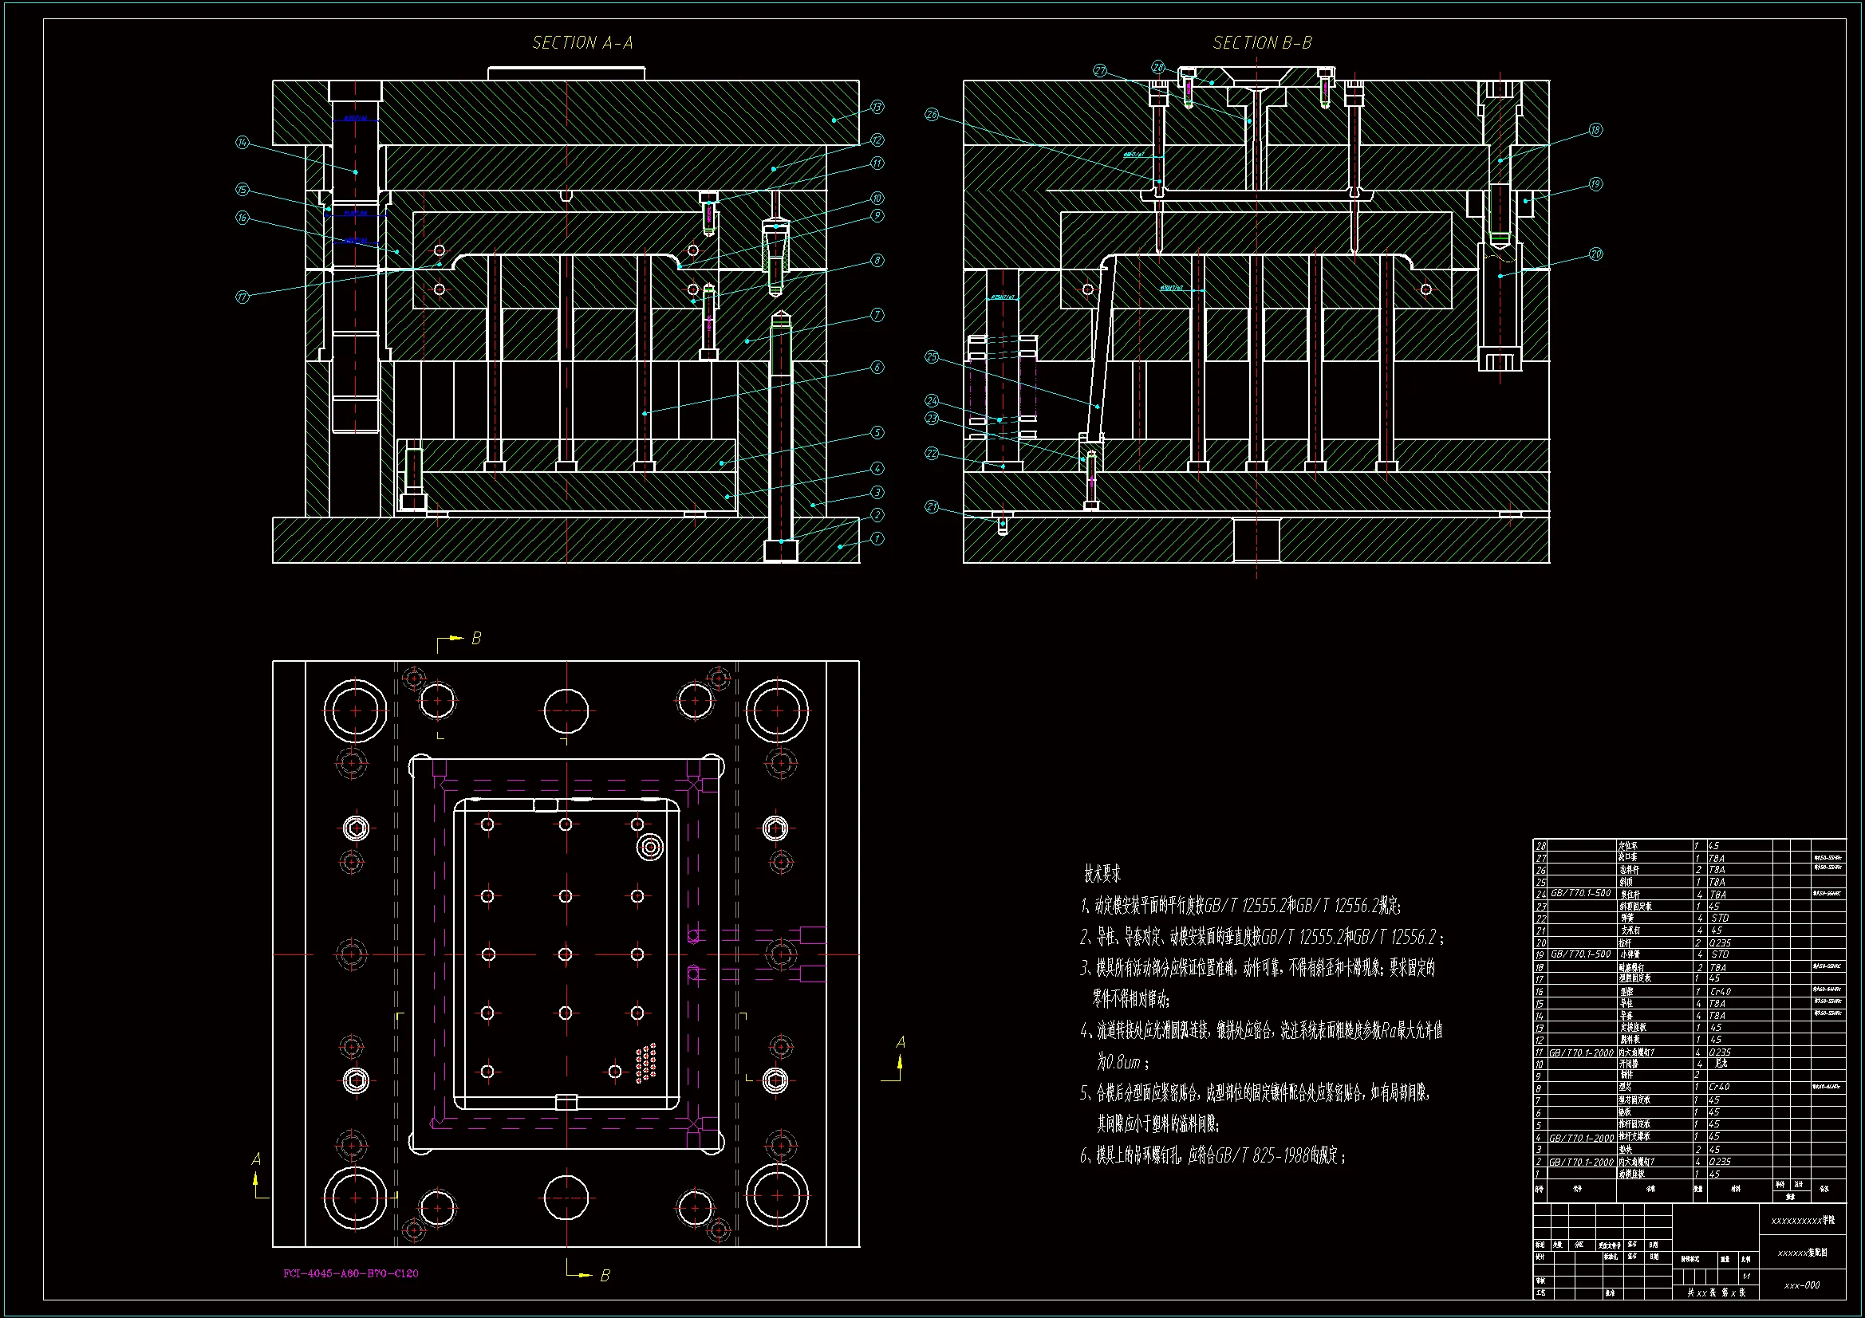Select part balloon number 1
The height and width of the screenshot is (1318, 1865).
click(x=877, y=539)
